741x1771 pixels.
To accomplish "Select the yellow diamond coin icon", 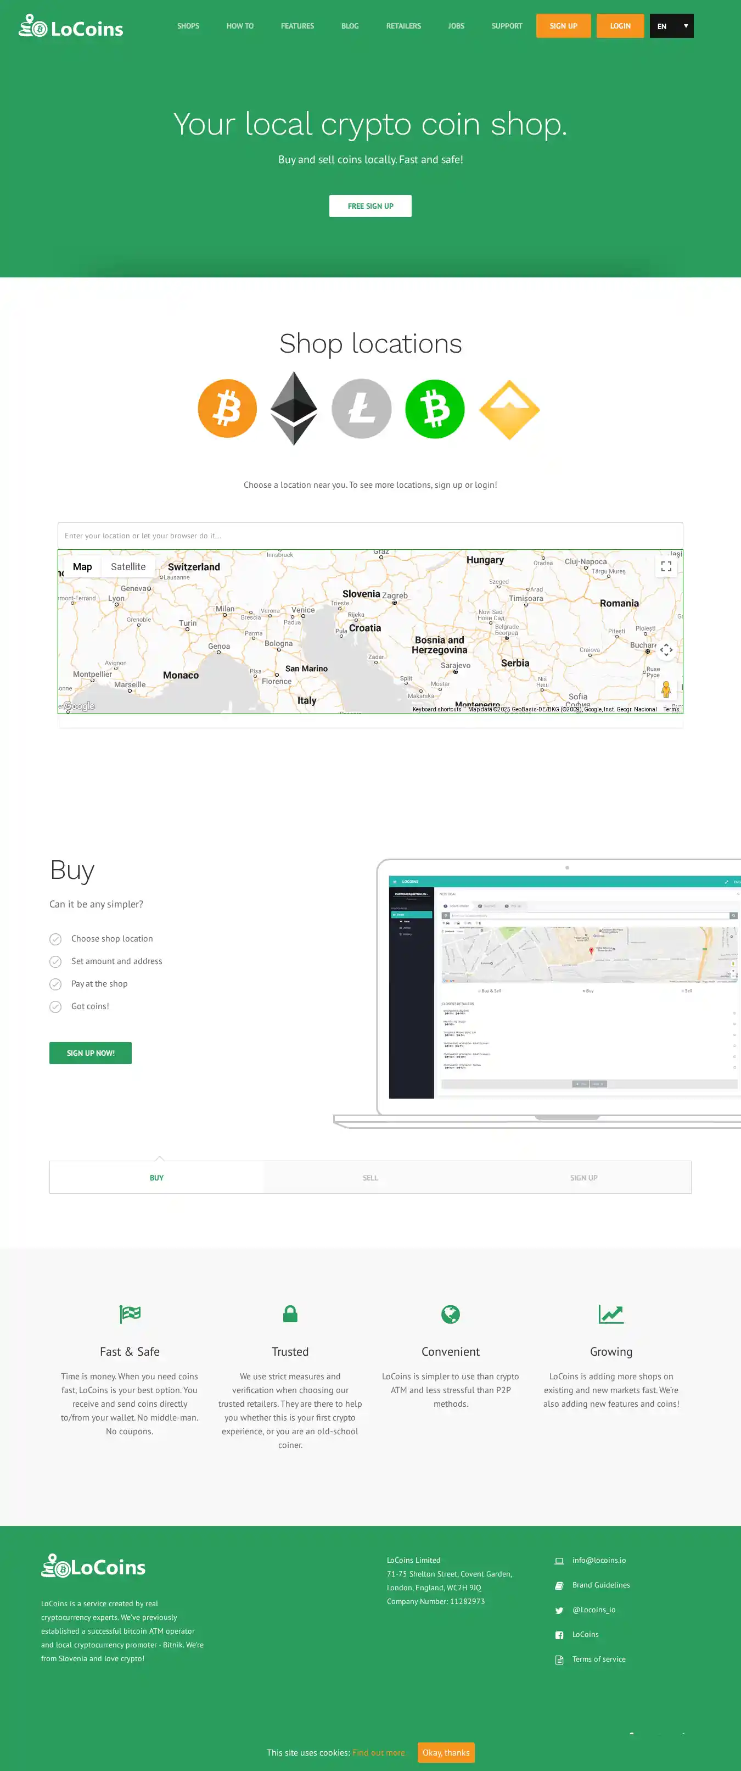I will tap(509, 410).
